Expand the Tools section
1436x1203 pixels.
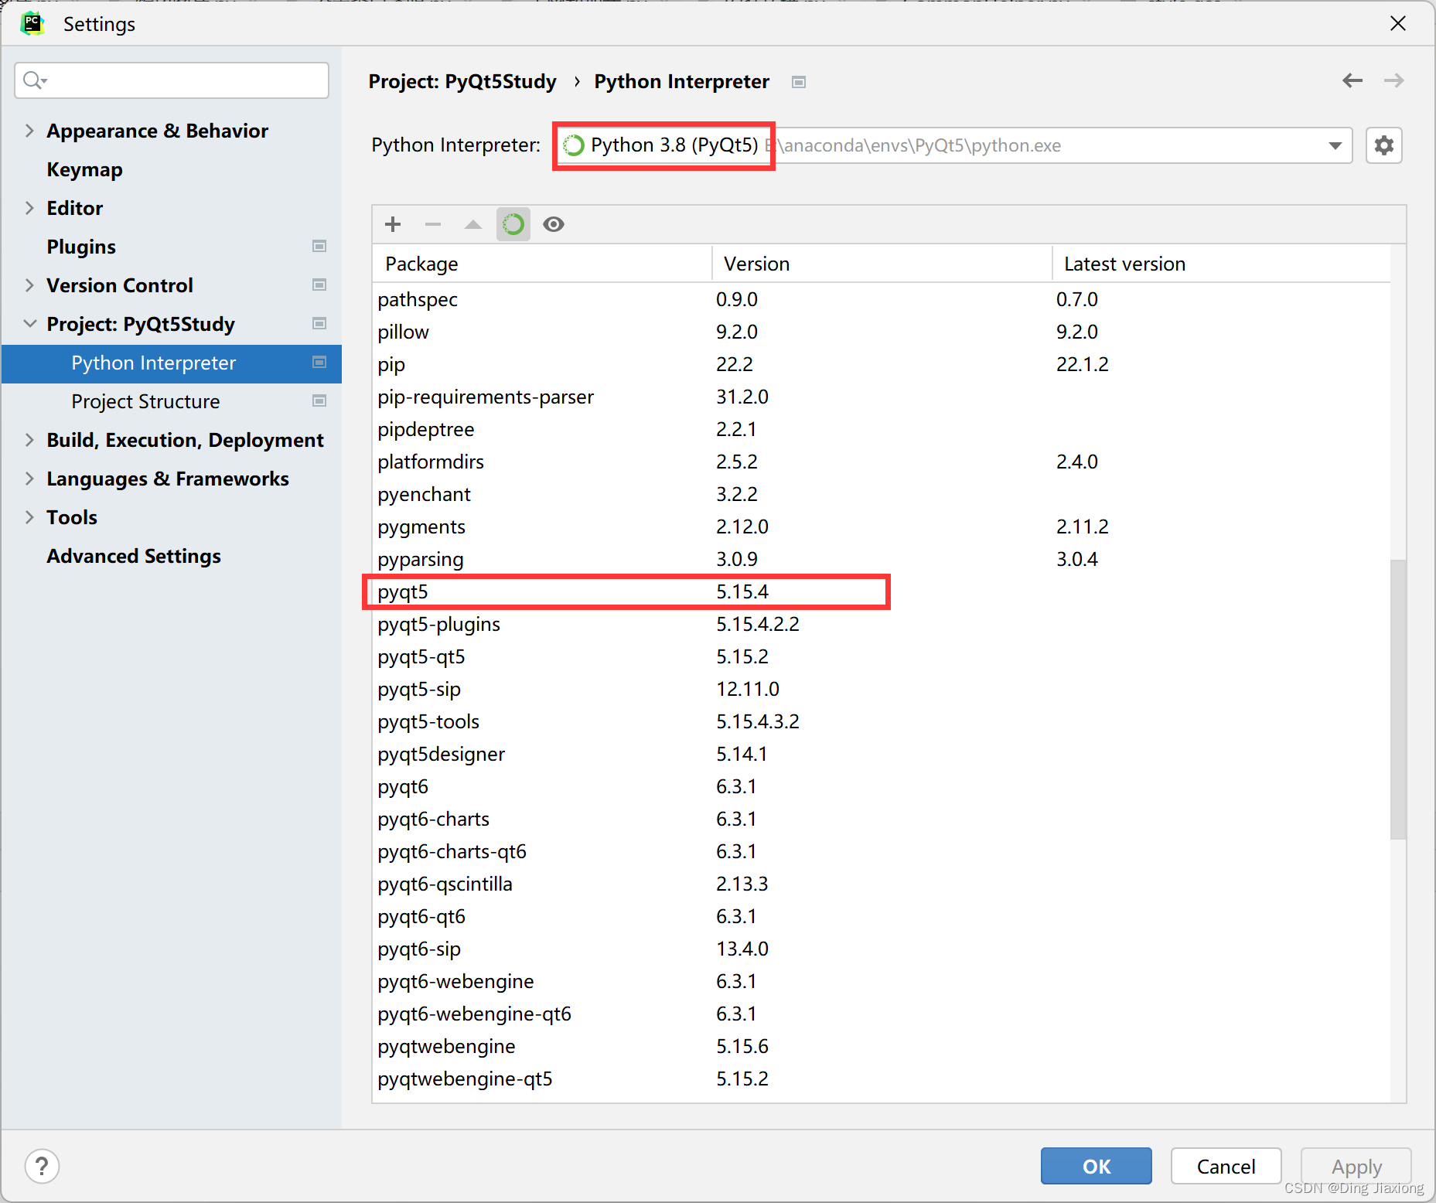tap(29, 517)
